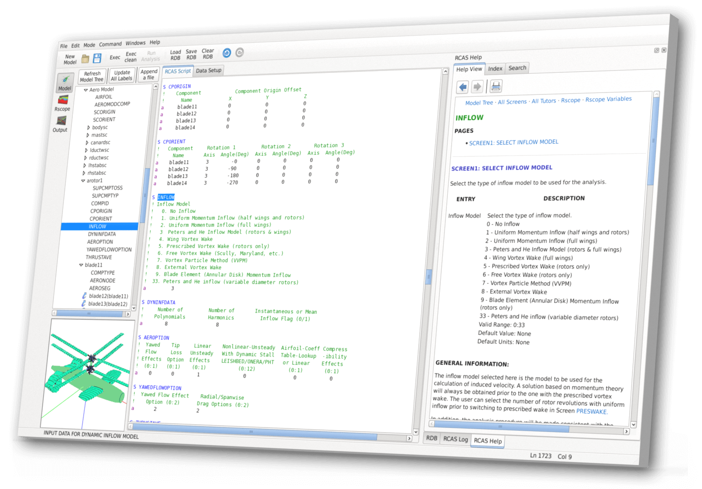
Task: Click the Refresh Model Tree button
Action: tap(92, 77)
